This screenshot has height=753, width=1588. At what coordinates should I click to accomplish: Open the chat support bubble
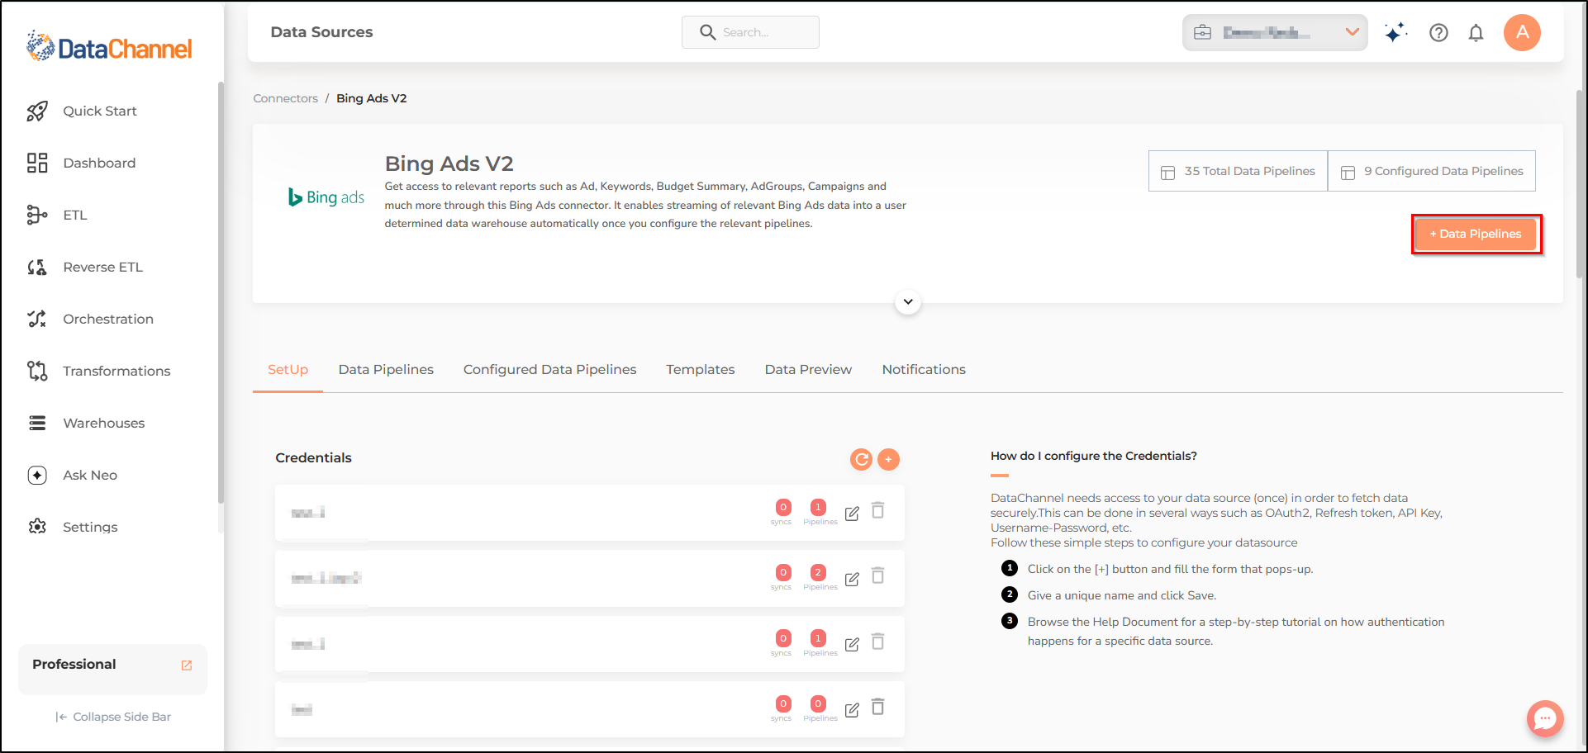(1545, 718)
